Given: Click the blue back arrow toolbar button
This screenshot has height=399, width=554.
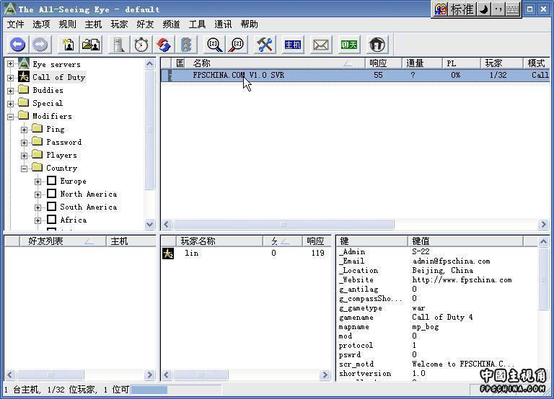Looking at the screenshot, I should [17, 45].
